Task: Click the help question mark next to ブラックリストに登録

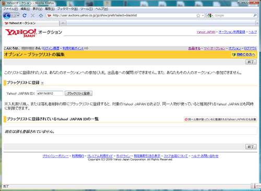Action: click(x=42, y=83)
